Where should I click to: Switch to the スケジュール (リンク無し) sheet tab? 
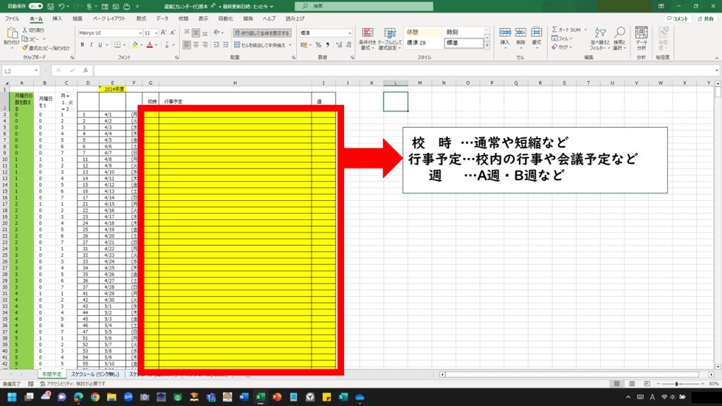[95, 374]
